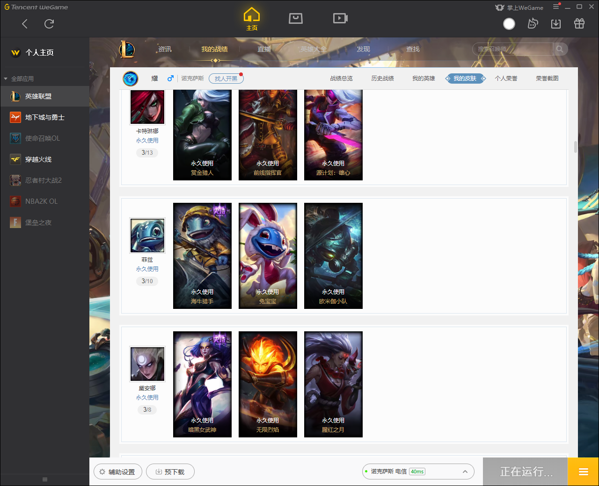The height and width of the screenshot is (486, 599).
Task: Click the 菲兹 champion portrait
Action: pyautogui.click(x=147, y=236)
